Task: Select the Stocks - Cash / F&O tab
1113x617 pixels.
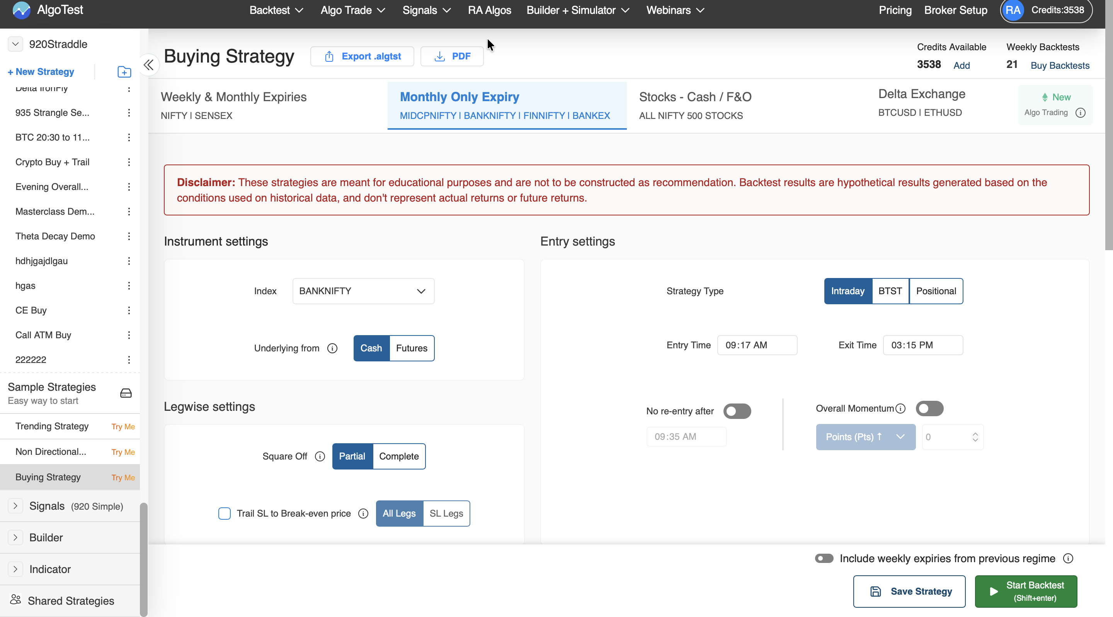Action: [695, 105]
